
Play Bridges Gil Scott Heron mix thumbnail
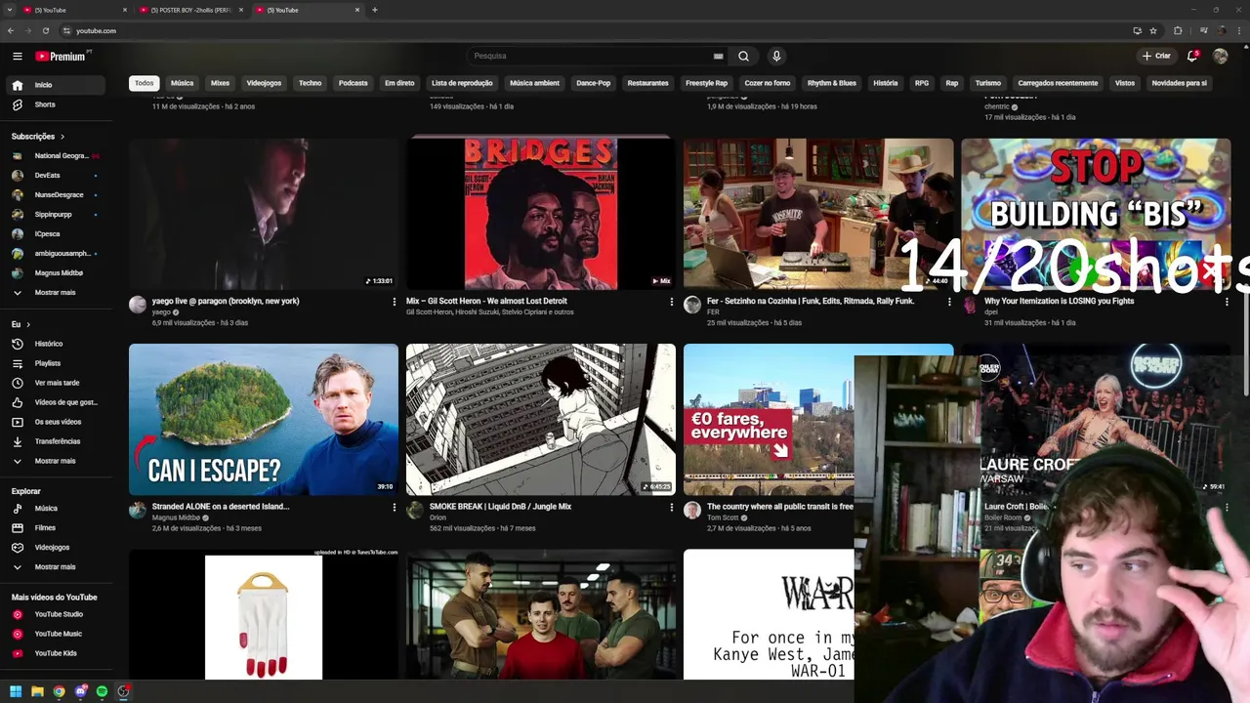pyautogui.click(x=541, y=214)
